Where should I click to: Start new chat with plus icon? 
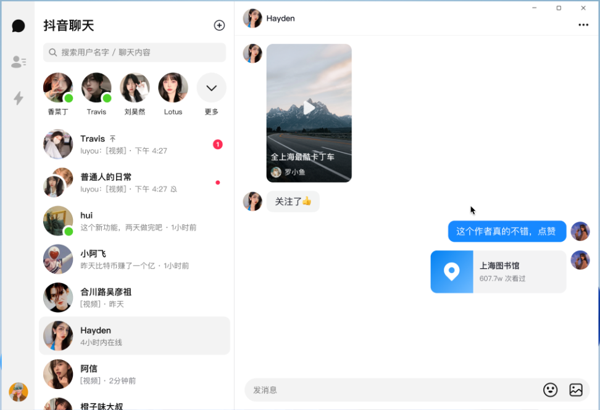click(219, 25)
